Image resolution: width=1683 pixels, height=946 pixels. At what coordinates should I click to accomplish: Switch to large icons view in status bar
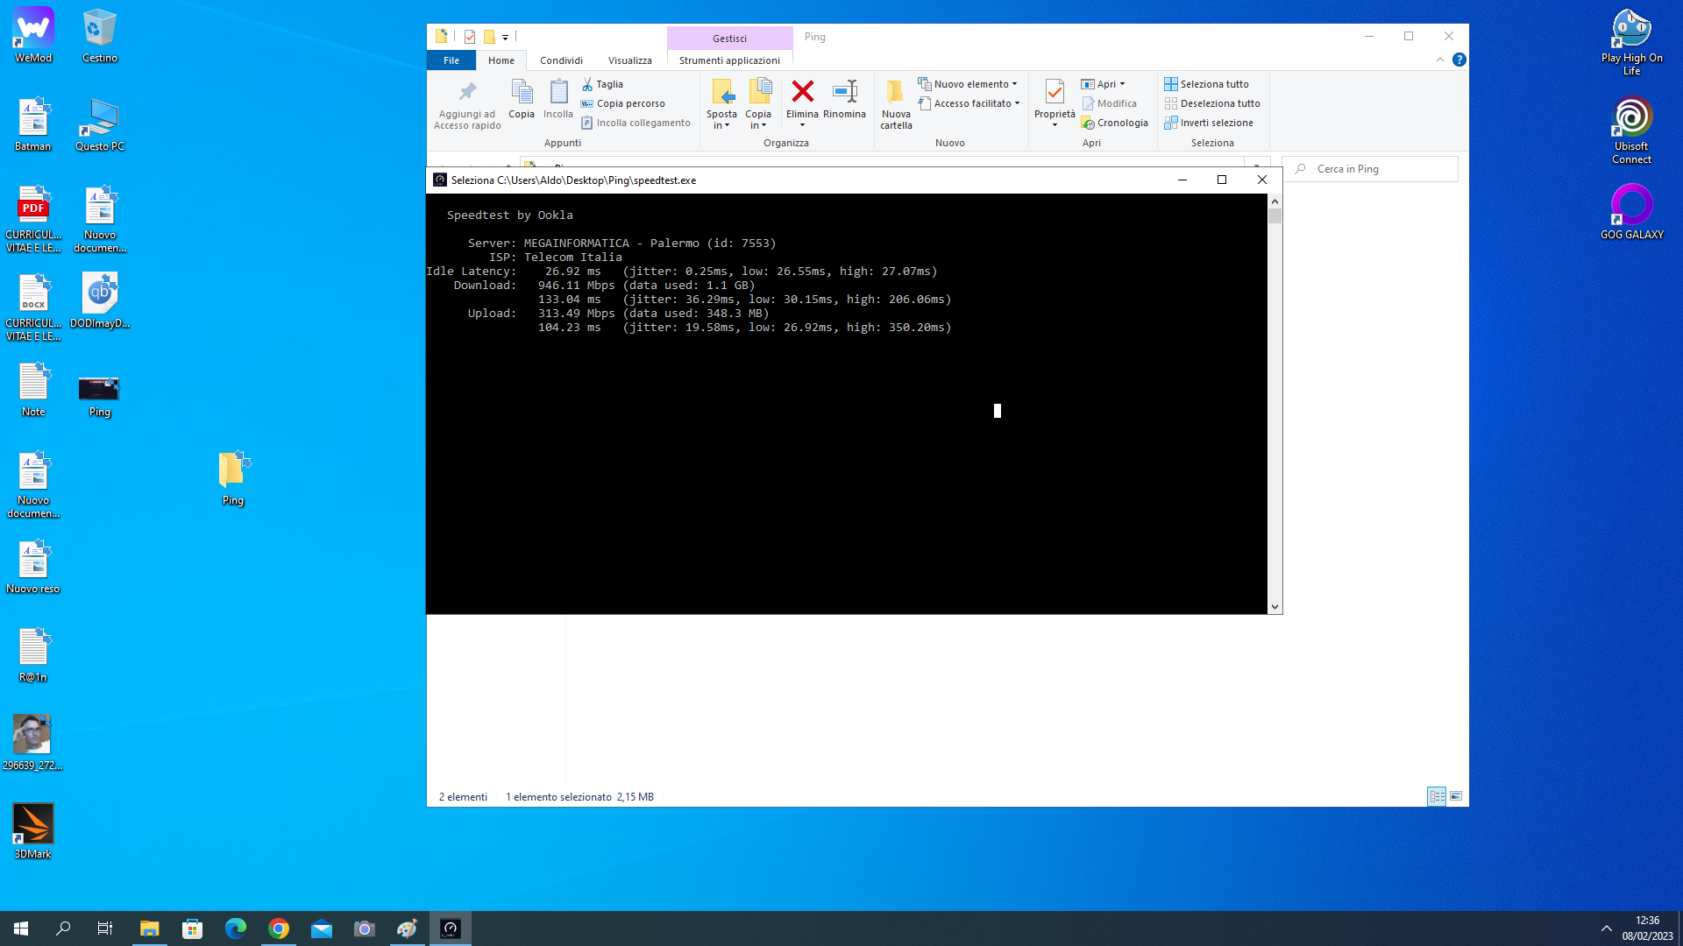pyautogui.click(x=1456, y=796)
